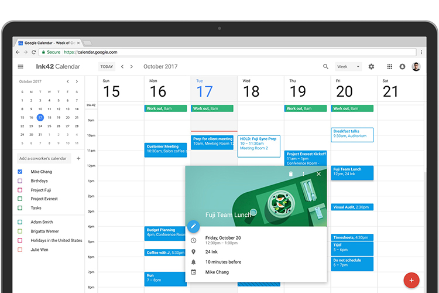Screen dimensions: 439x293
Task: Click the red create event button
Action: 411,280
